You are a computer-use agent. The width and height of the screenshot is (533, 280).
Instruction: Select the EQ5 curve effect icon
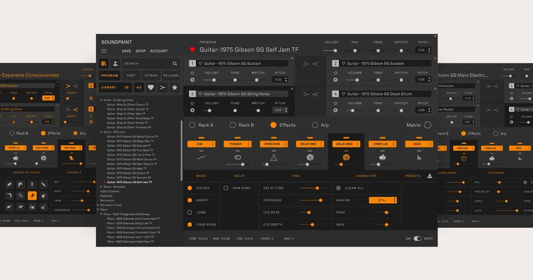[x=201, y=157]
